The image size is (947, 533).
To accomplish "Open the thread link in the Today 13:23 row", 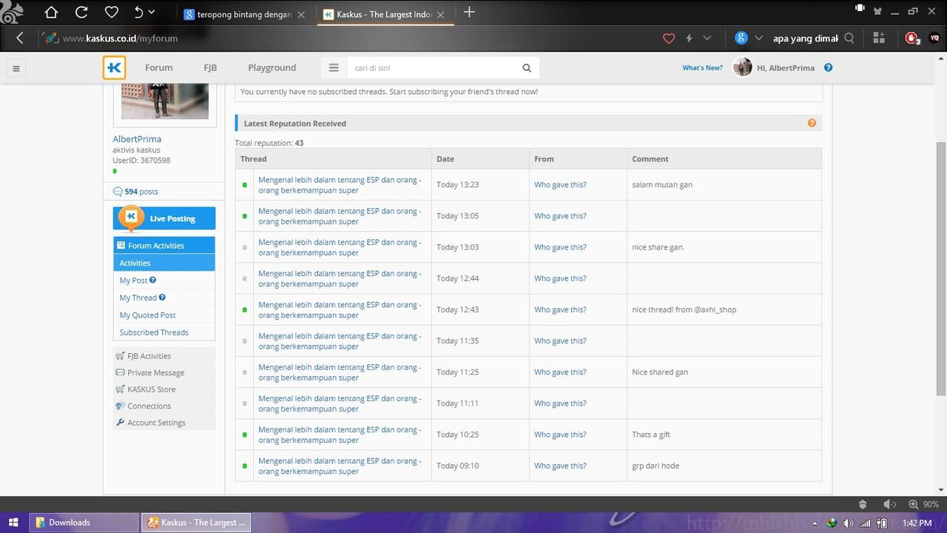I will 340,185.
